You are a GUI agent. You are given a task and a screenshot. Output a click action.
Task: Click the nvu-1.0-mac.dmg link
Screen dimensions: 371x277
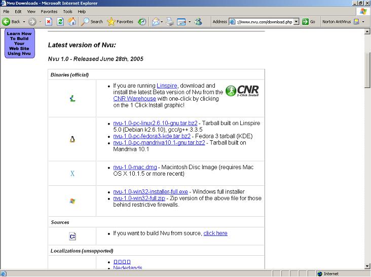[135, 167]
